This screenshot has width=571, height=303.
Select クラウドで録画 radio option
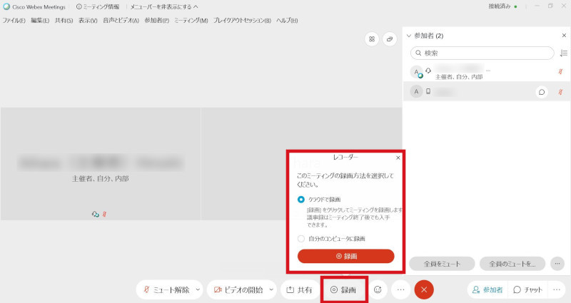[x=301, y=200]
